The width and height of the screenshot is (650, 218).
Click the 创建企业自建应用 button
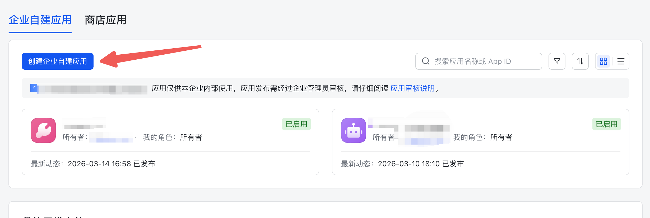tap(58, 61)
